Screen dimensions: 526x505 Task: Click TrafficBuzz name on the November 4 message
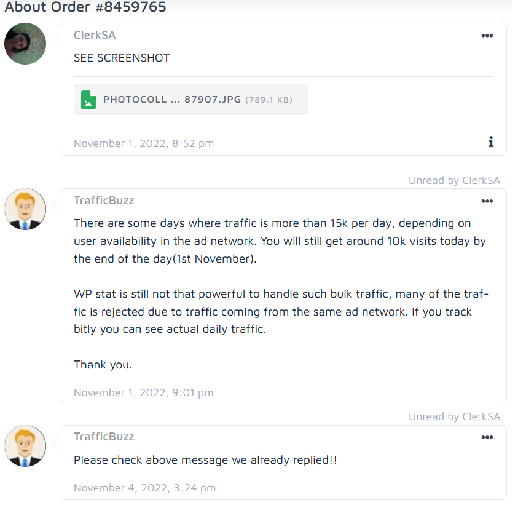click(x=104, y=437)
